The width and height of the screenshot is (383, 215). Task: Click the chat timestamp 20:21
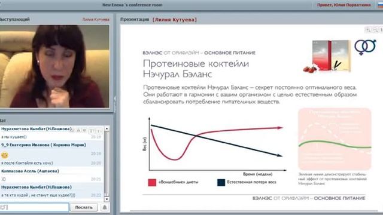click(96, 179)
